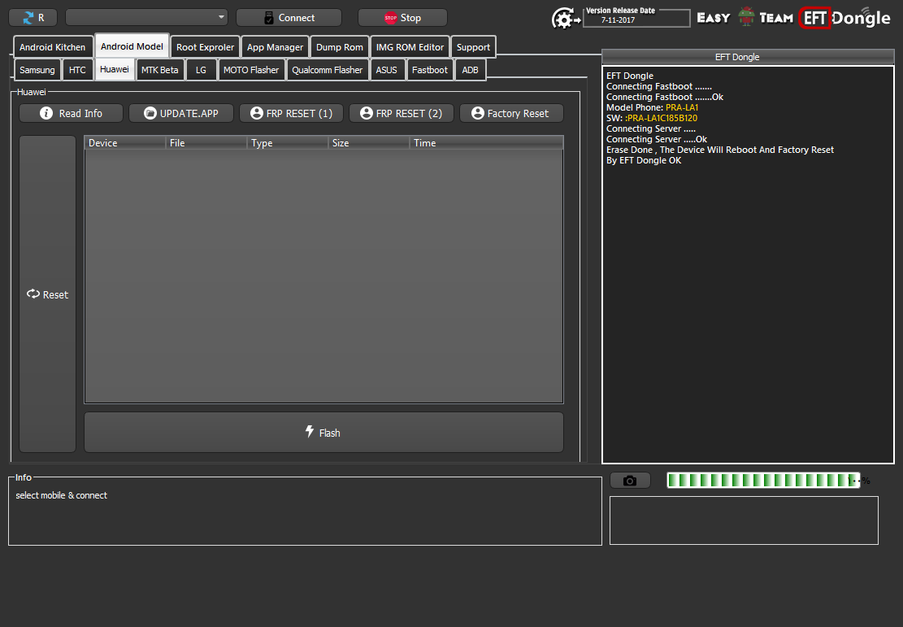Viewport: 903px width, 627px height.
Task: Click the FRP RESET (1) button
Action: pos(292,114)
